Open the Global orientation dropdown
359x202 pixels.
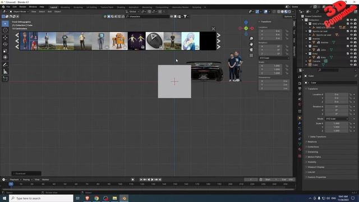[x=132, y=11]
